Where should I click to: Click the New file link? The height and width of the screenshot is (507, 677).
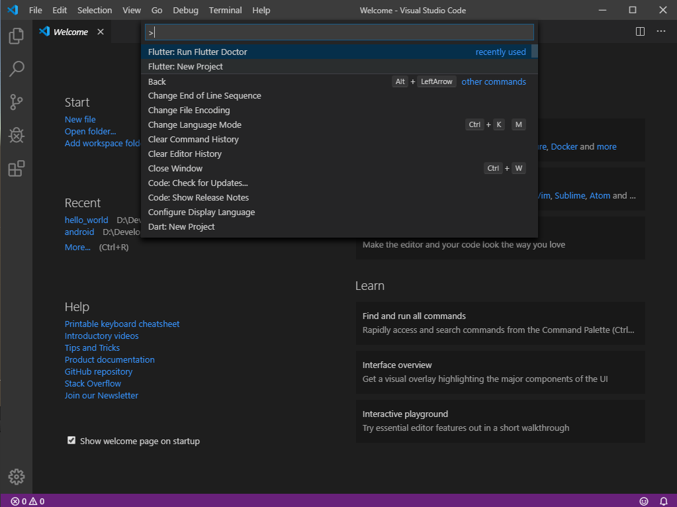pyautogui.click(x=80, y=120)
